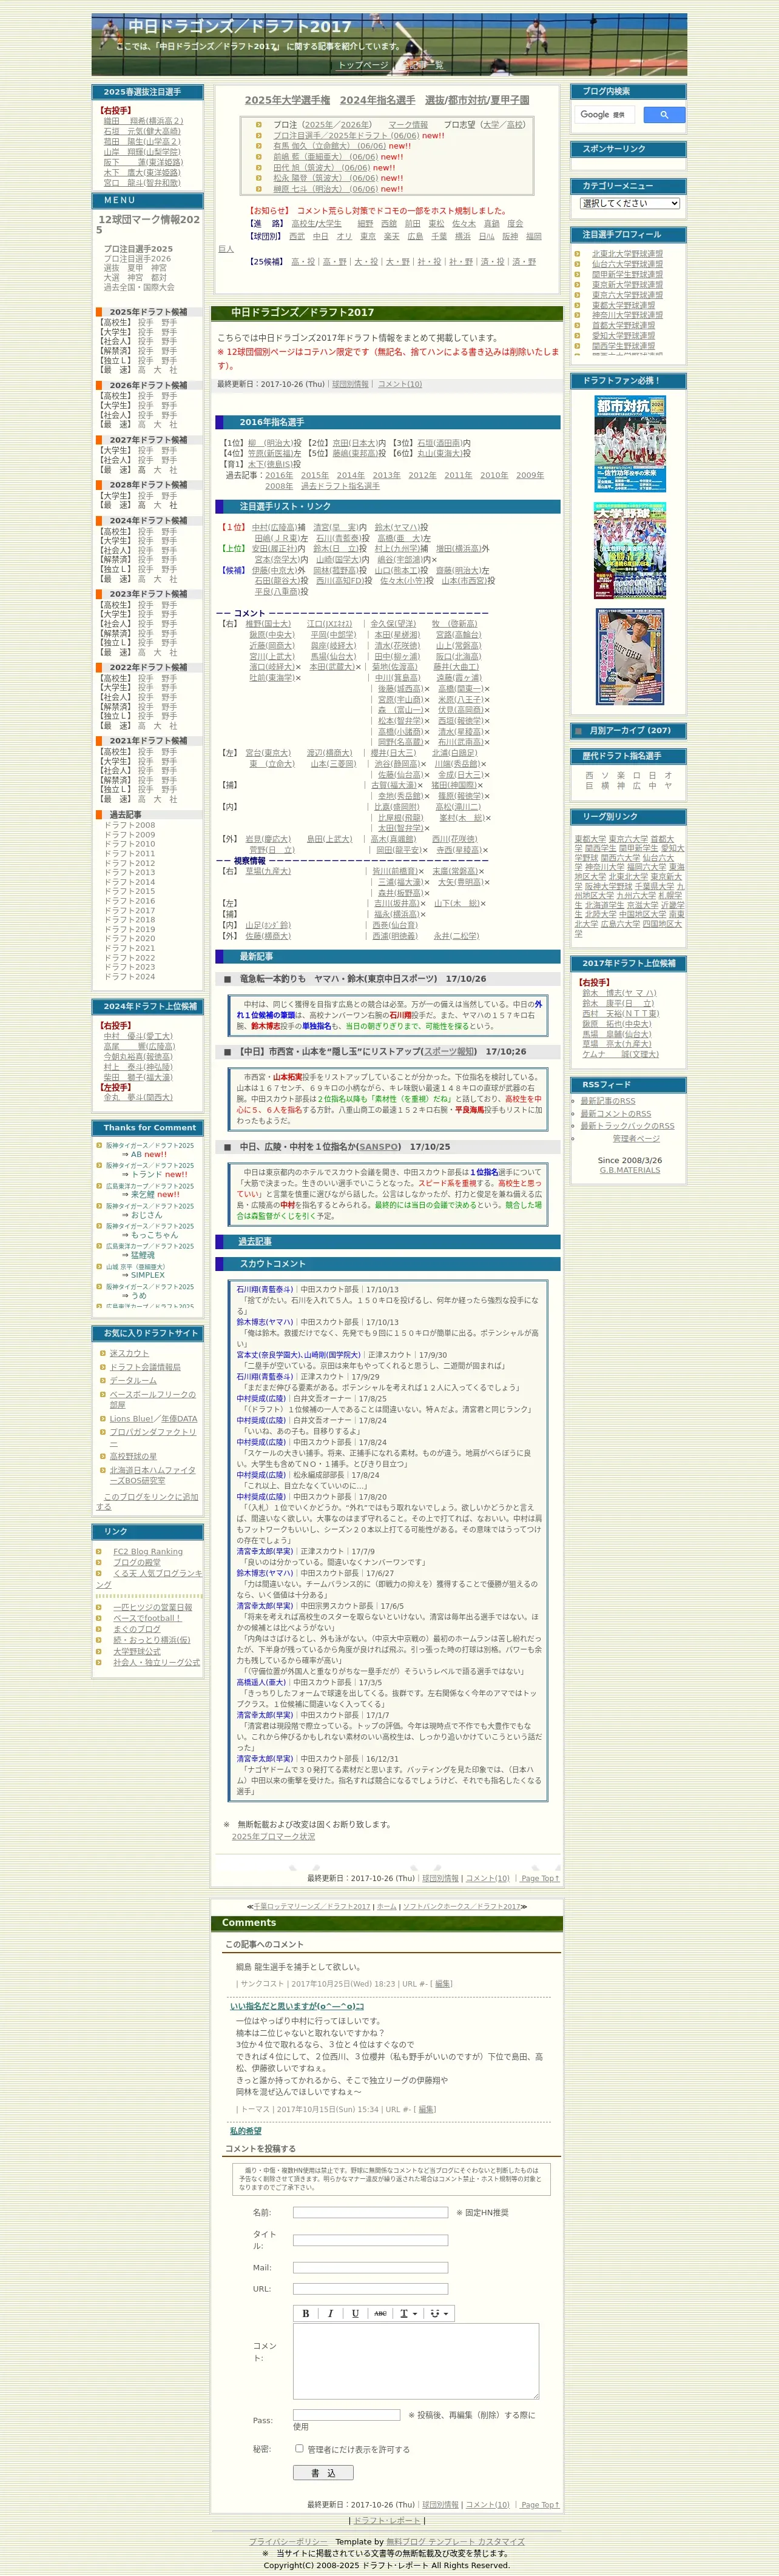
Task: Open the ブログの殿堂 link
Action: click(136, 1562)
